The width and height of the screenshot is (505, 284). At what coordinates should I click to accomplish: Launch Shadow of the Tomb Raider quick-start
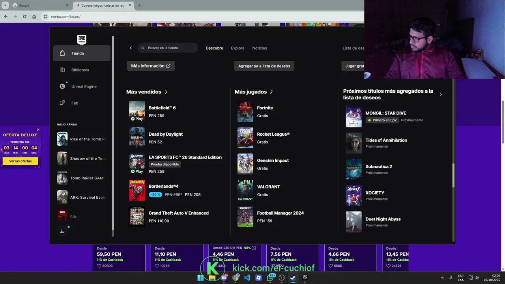point(82,159)
